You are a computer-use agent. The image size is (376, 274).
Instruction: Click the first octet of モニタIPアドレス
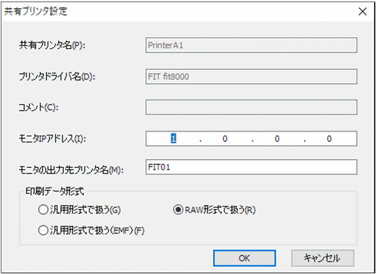[x=173, y=138]
